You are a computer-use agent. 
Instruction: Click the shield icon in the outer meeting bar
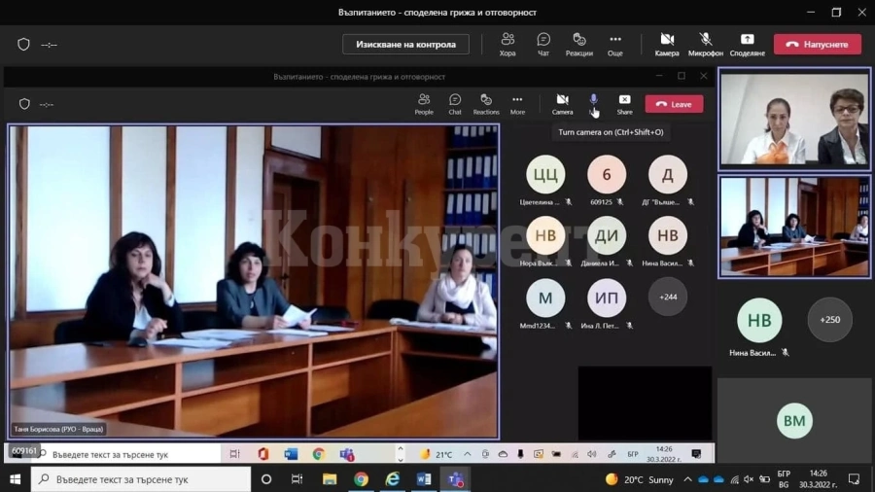[x=23, y=44]
